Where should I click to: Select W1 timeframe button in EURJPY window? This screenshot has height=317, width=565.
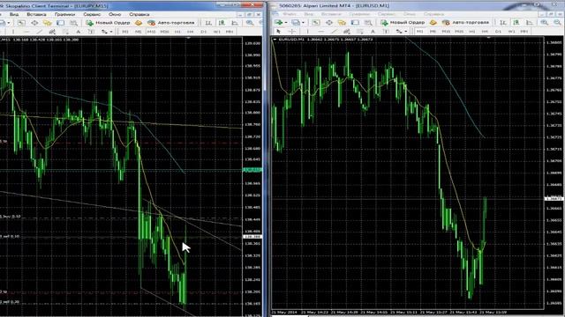point(216,32)
